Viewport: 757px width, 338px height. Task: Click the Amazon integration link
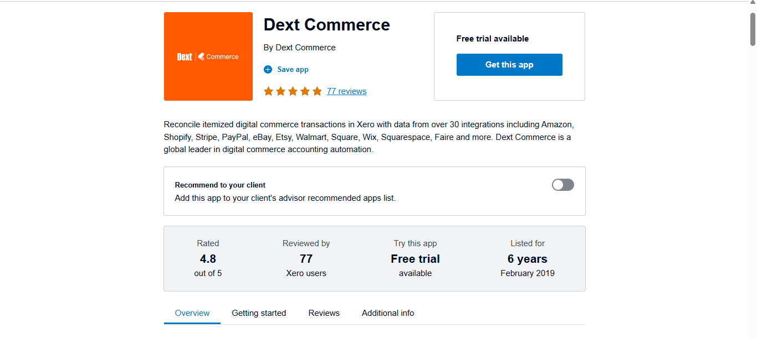click(x=556, y=124)
